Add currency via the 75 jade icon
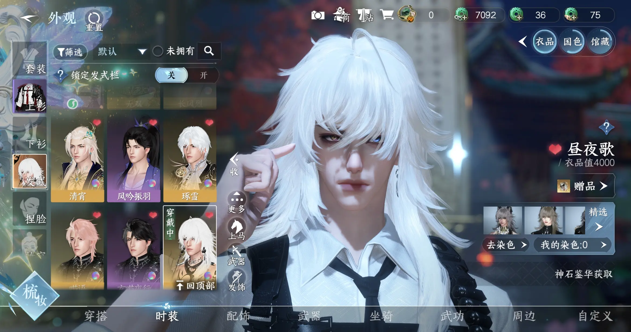631x332 pixels. coord(571,15)
